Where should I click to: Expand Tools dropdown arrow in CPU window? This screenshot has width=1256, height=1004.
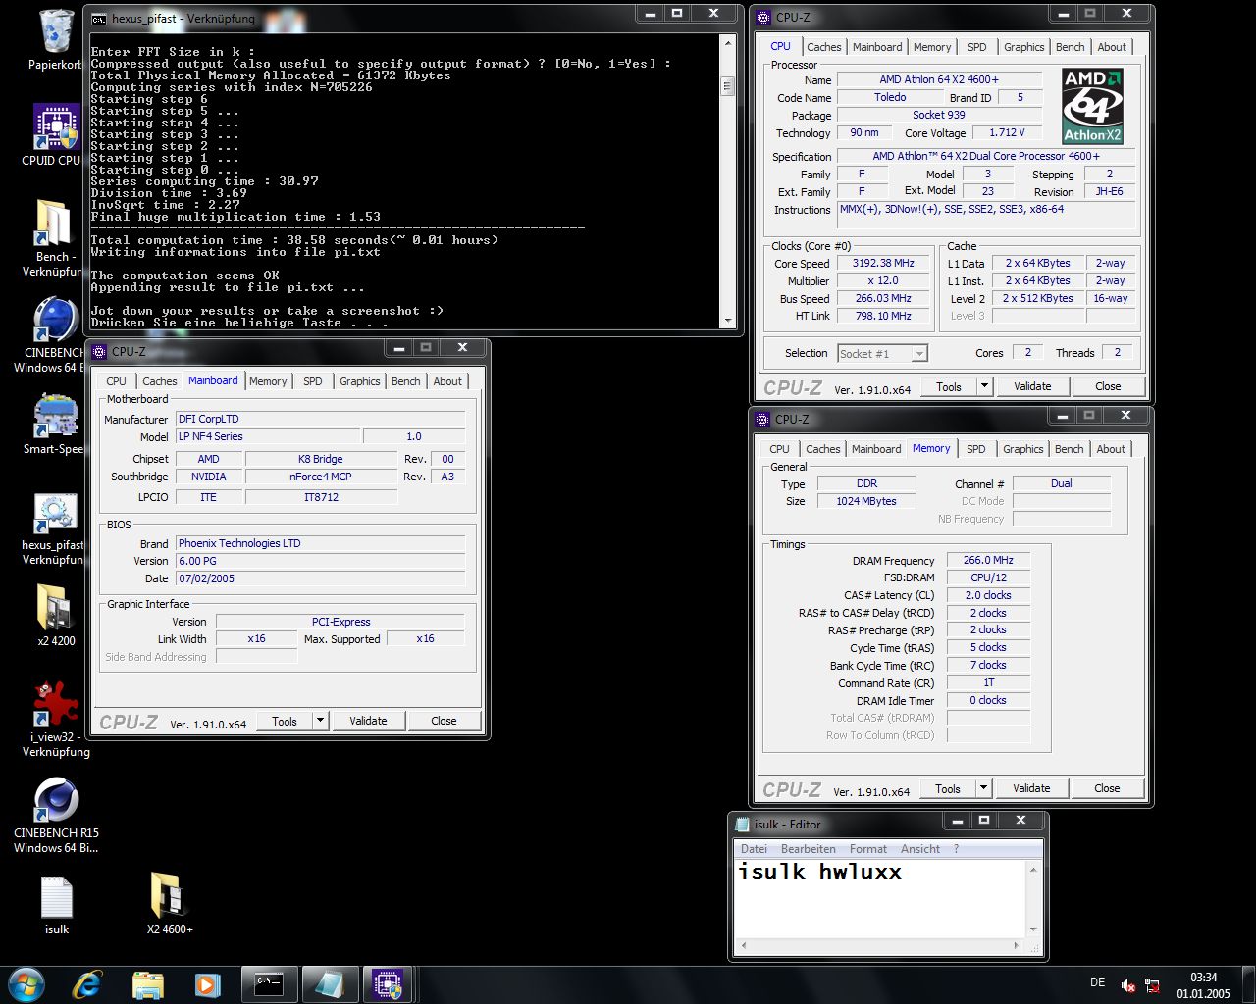(984, 386)
